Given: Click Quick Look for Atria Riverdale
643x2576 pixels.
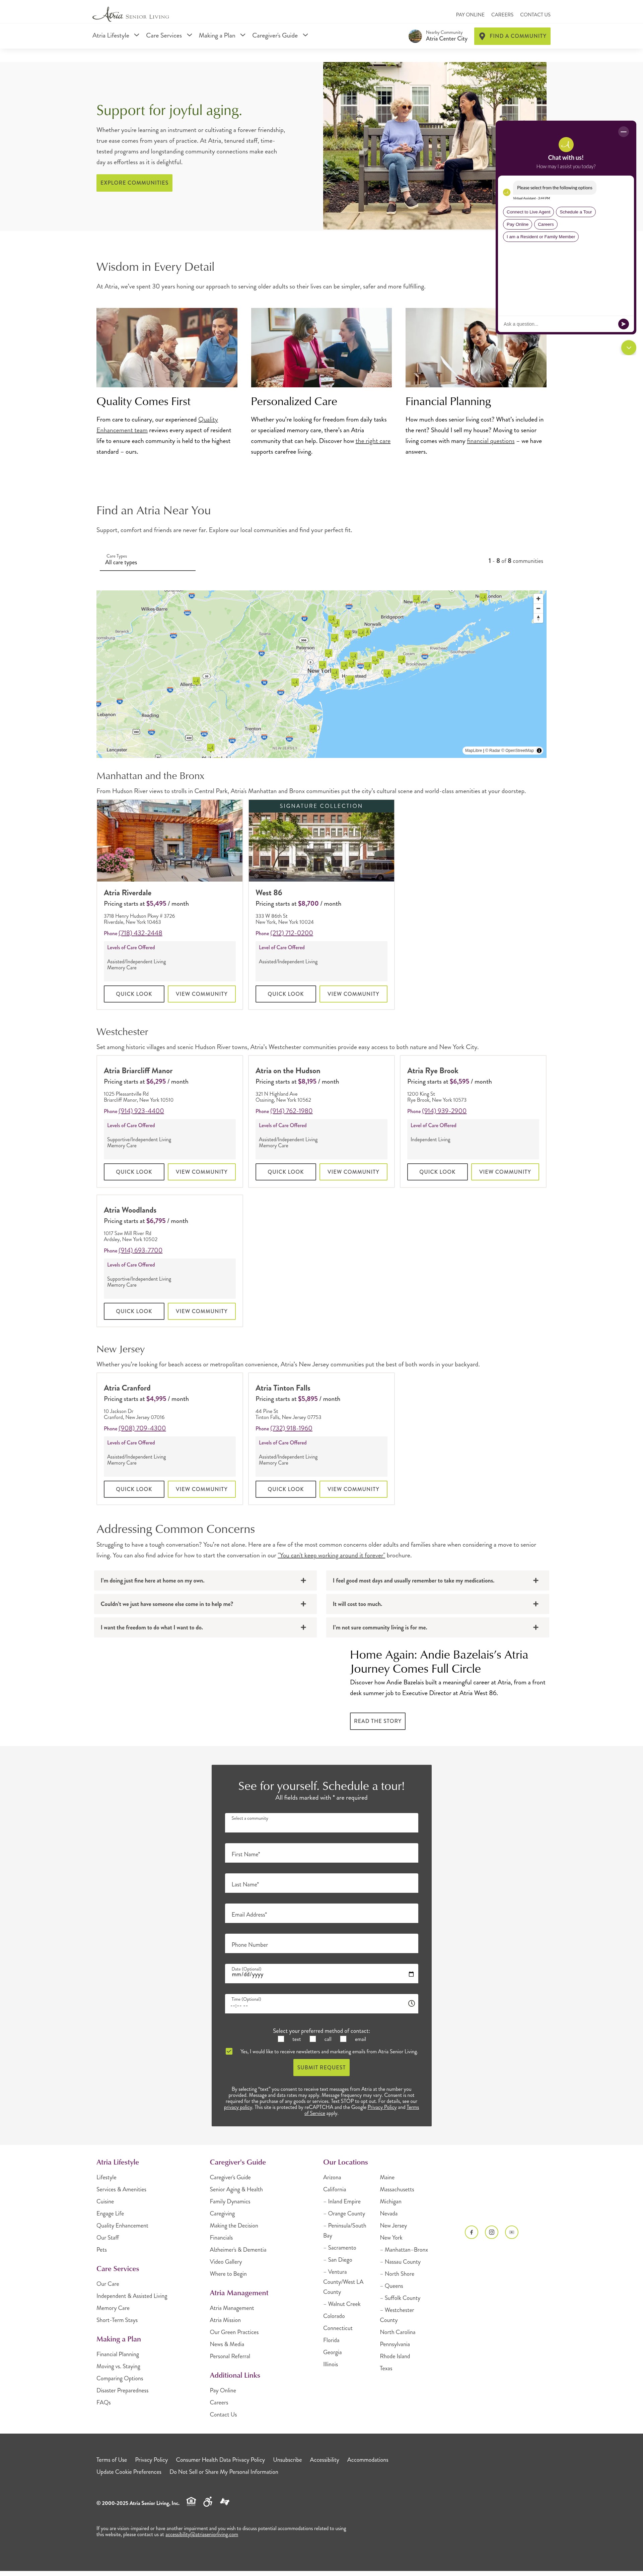Looking at the screenshot, I should [134, 994].
